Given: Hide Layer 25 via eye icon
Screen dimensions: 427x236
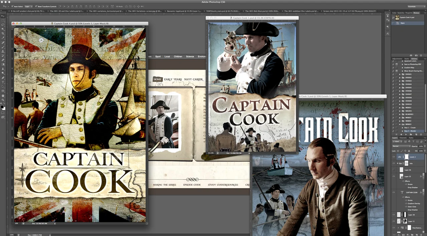Looking at the screenshot, I should 394,176.
